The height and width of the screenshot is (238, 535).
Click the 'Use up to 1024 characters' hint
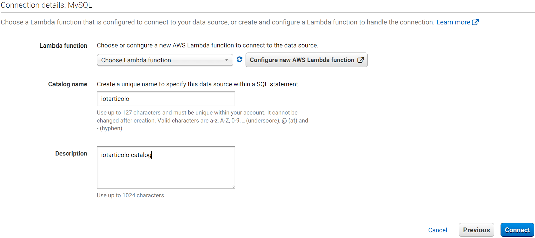pos(131,195)
